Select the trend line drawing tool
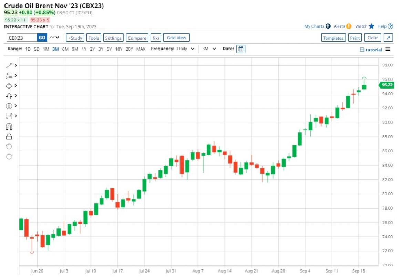This screenshot has width=401, height=277. (x=9, y=65)
